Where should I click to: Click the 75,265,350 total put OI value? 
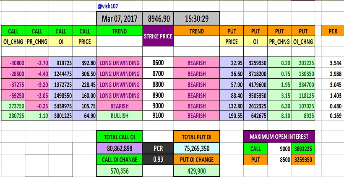tap(196, 148)
